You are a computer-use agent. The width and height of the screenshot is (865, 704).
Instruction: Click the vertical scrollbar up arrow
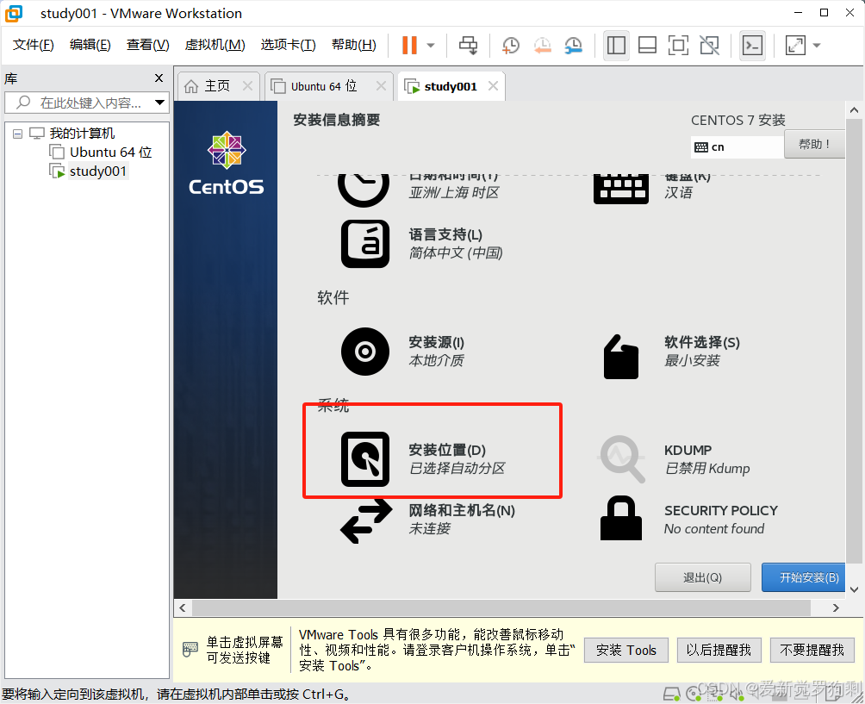(854, 110)
